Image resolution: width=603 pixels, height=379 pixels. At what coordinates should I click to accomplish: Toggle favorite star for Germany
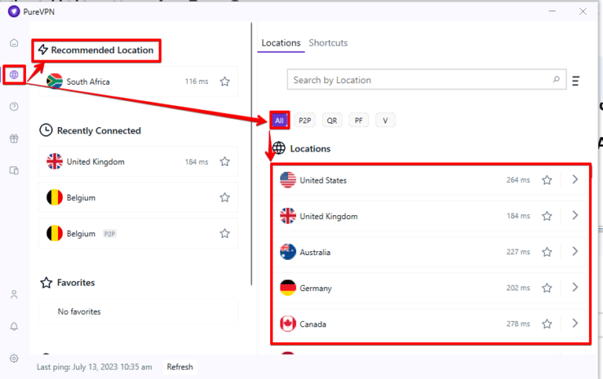(x=546, y=288)
